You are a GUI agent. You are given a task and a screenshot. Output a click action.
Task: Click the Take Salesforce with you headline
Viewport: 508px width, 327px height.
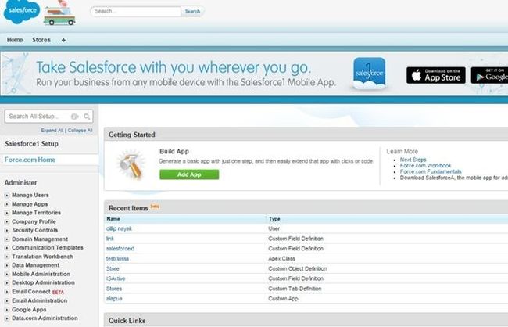174,67
